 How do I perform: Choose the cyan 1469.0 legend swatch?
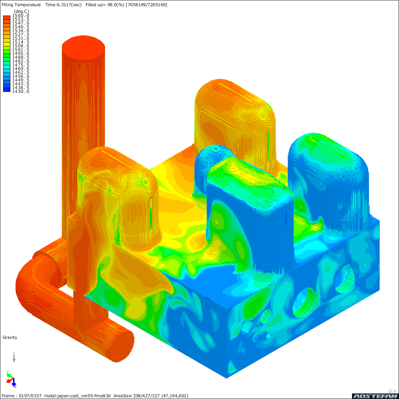[7, 69]
